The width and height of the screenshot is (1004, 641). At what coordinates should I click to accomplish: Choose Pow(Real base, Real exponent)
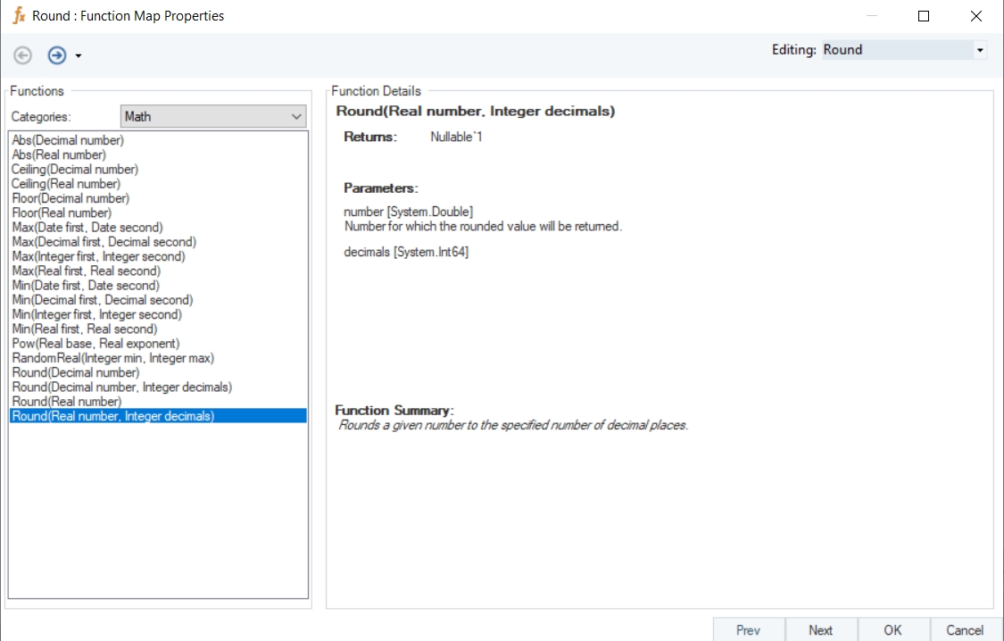click(95, 344)
